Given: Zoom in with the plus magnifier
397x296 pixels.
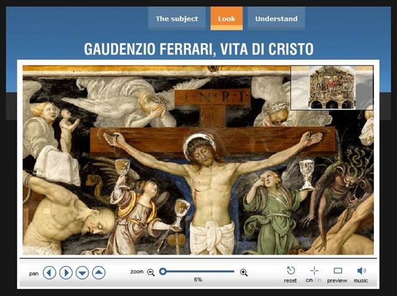Looking at the screenshot, I should coord(244,272).
